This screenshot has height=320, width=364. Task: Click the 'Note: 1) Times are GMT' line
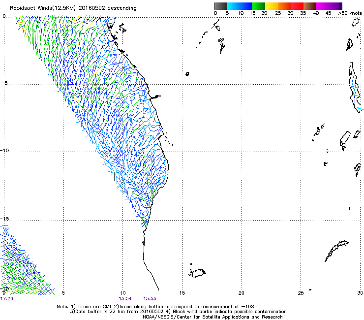click(x=155, y=307)
